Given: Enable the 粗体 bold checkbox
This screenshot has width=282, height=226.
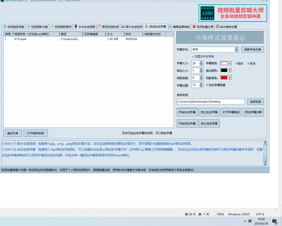Looking at the screenshot, I should tap(236, 63).
